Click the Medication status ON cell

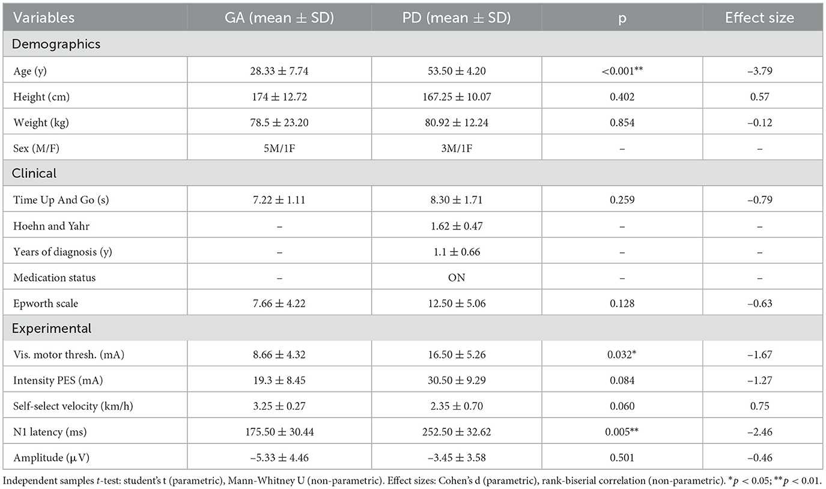tap(456, 277)
